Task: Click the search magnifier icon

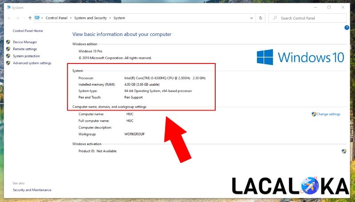Action: (x=275, y=18)
